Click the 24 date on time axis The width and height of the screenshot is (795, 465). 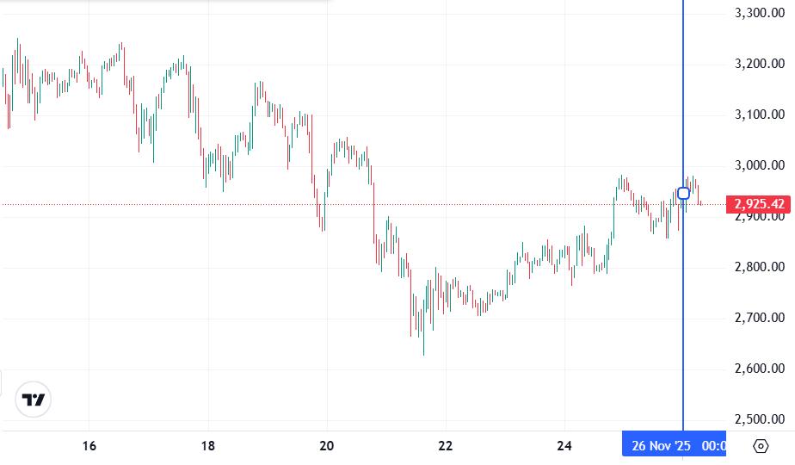tap(564, 445)
